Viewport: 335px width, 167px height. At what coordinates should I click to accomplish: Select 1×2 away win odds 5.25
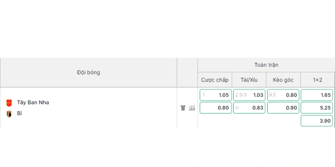click(317, 108)
